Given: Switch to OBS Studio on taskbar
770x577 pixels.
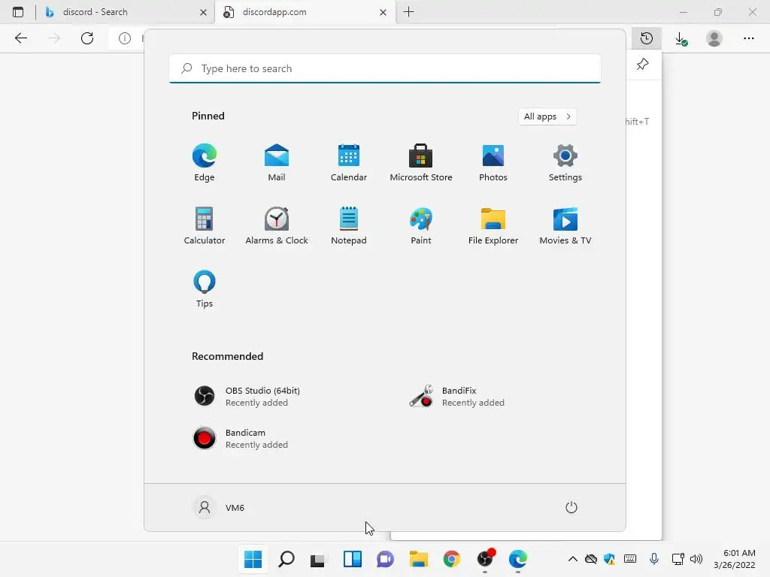Looking at the screenshot, I should [485, 559].
